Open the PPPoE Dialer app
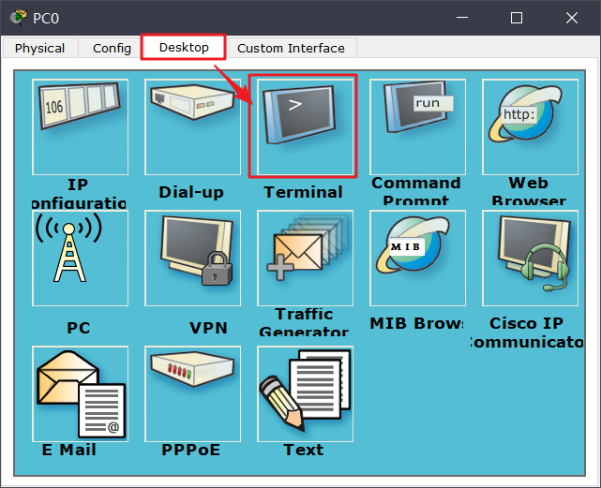Viewport: 601px width, 488px height. point(192,393)
